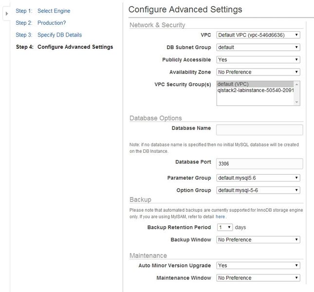The width and height of the screenshot is (314, 292).
Task: Open the VPC dropdown
Action: (x=258, y=35)
